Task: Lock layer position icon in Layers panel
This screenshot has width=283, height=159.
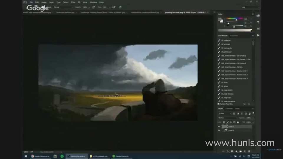Action: (231, 122)
